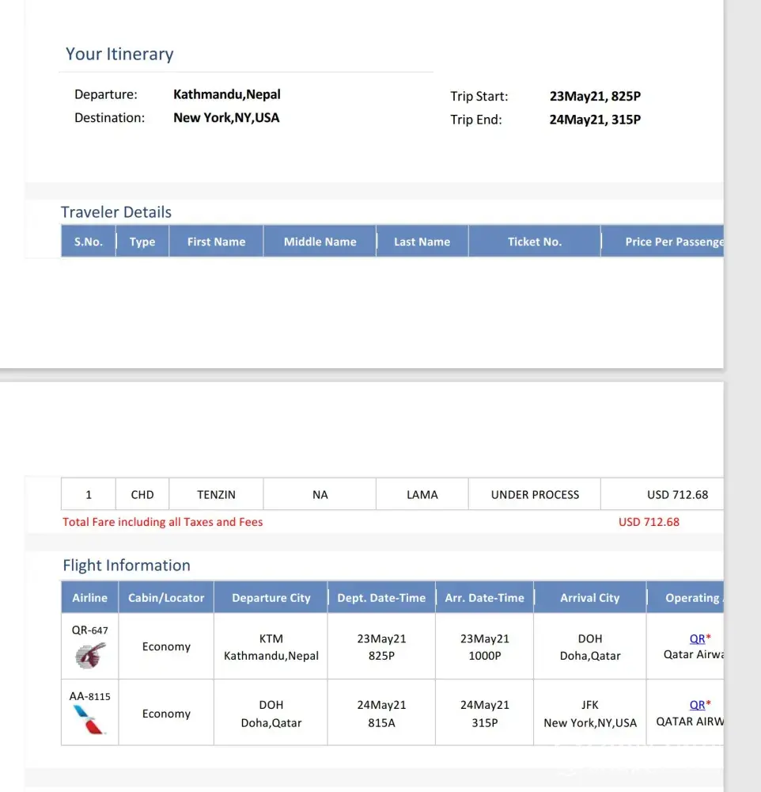The height and width of the screenshot is (792, 761).
Task: Click 'Economy' in the AA-8115 row
Action: coord(166,714)
